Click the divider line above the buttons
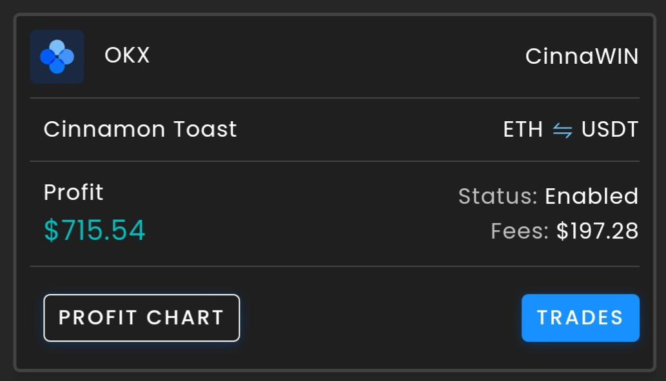Image resolution: width=666 pixels, height=381 pixels. (x=335, y=266)
